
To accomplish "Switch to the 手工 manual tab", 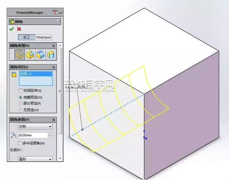I will 26,37.
